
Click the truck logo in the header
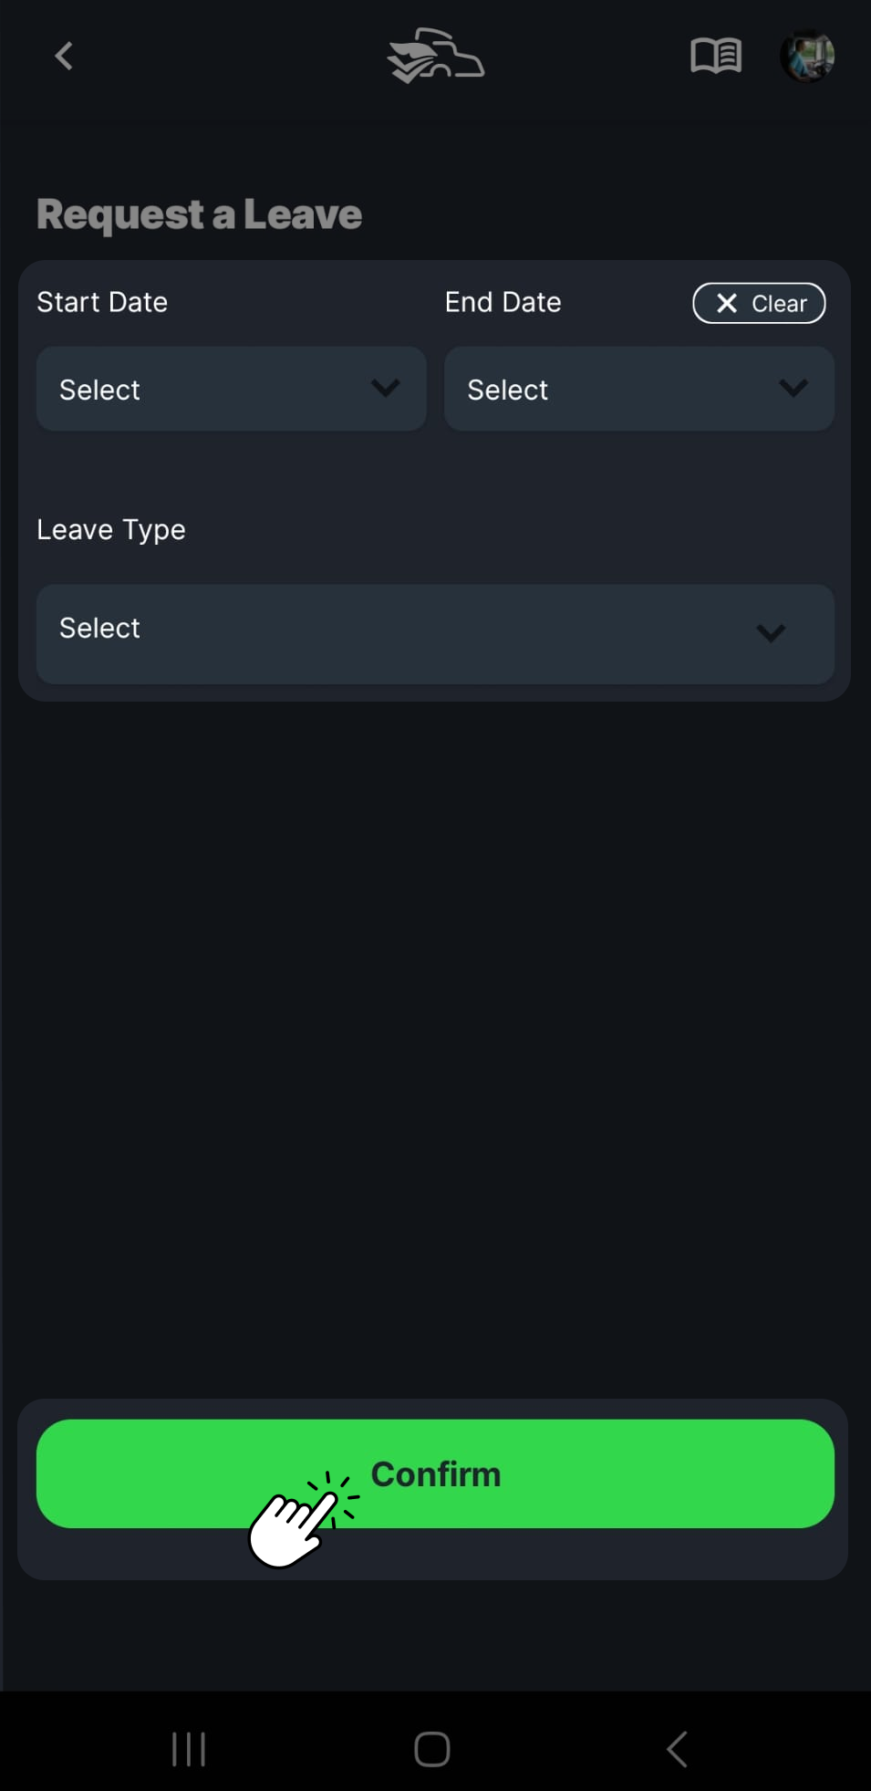coord(435,56)
